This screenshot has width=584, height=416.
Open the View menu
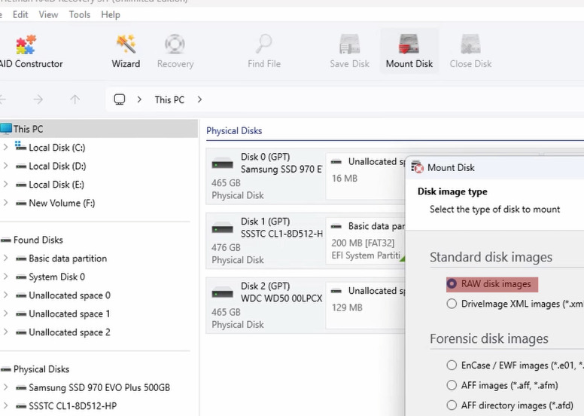(48, 14)
